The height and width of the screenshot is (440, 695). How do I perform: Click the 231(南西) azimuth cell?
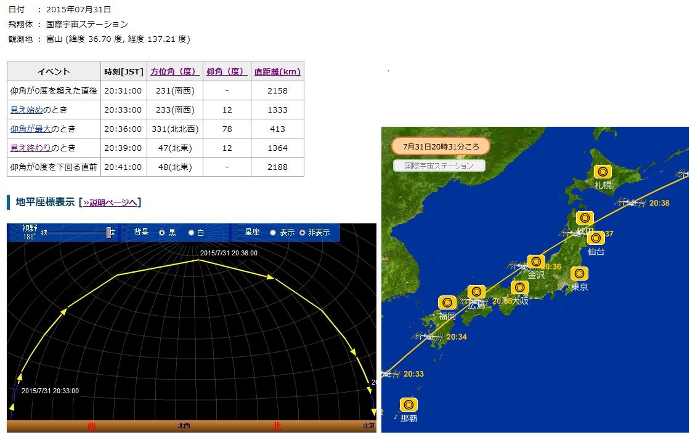[175, 90]
